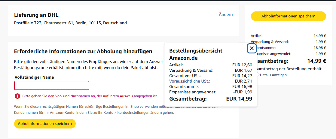Select the Postfiliale 723 address text

point(71,23)
